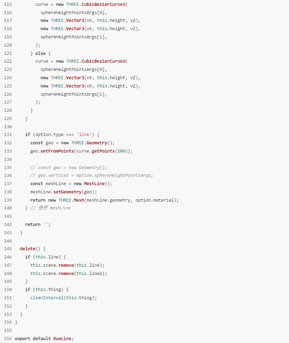
Task: Click line number 115
Action: coord(8,4)
